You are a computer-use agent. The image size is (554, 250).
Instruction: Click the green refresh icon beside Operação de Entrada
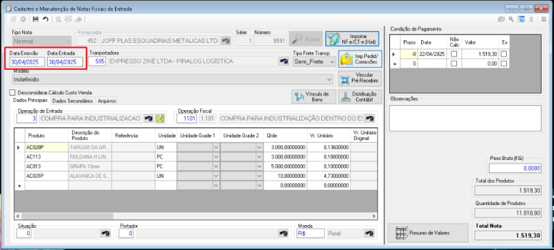pos(160,118)
